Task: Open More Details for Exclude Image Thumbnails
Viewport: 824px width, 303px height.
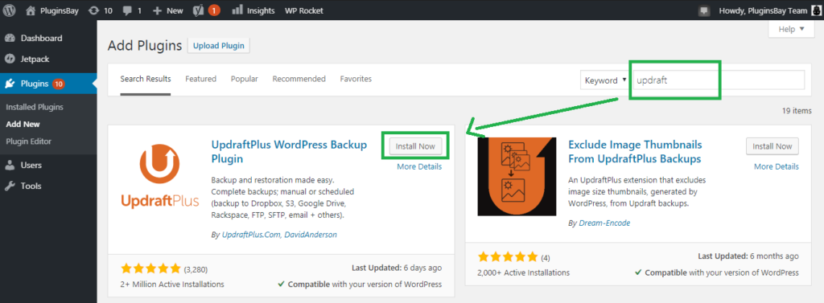Action: pyautogui.click(x=777, y=166)
